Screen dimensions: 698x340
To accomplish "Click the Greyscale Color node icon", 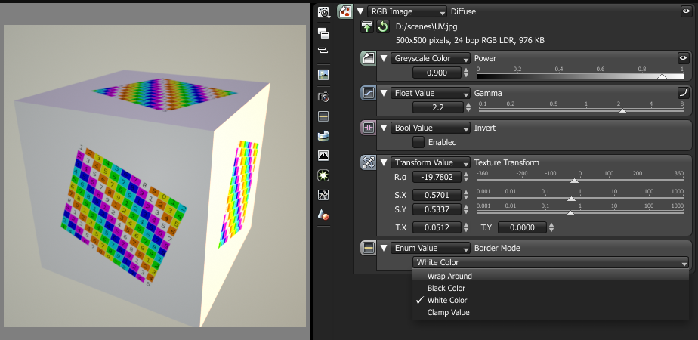I will pyautogui.click(x=368, y=58).
